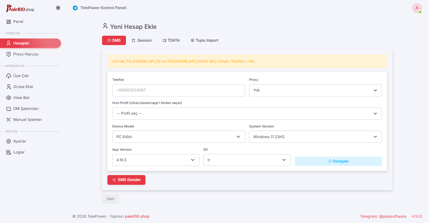
Task: Click the Telefon input field
Action: click(179, 90)
